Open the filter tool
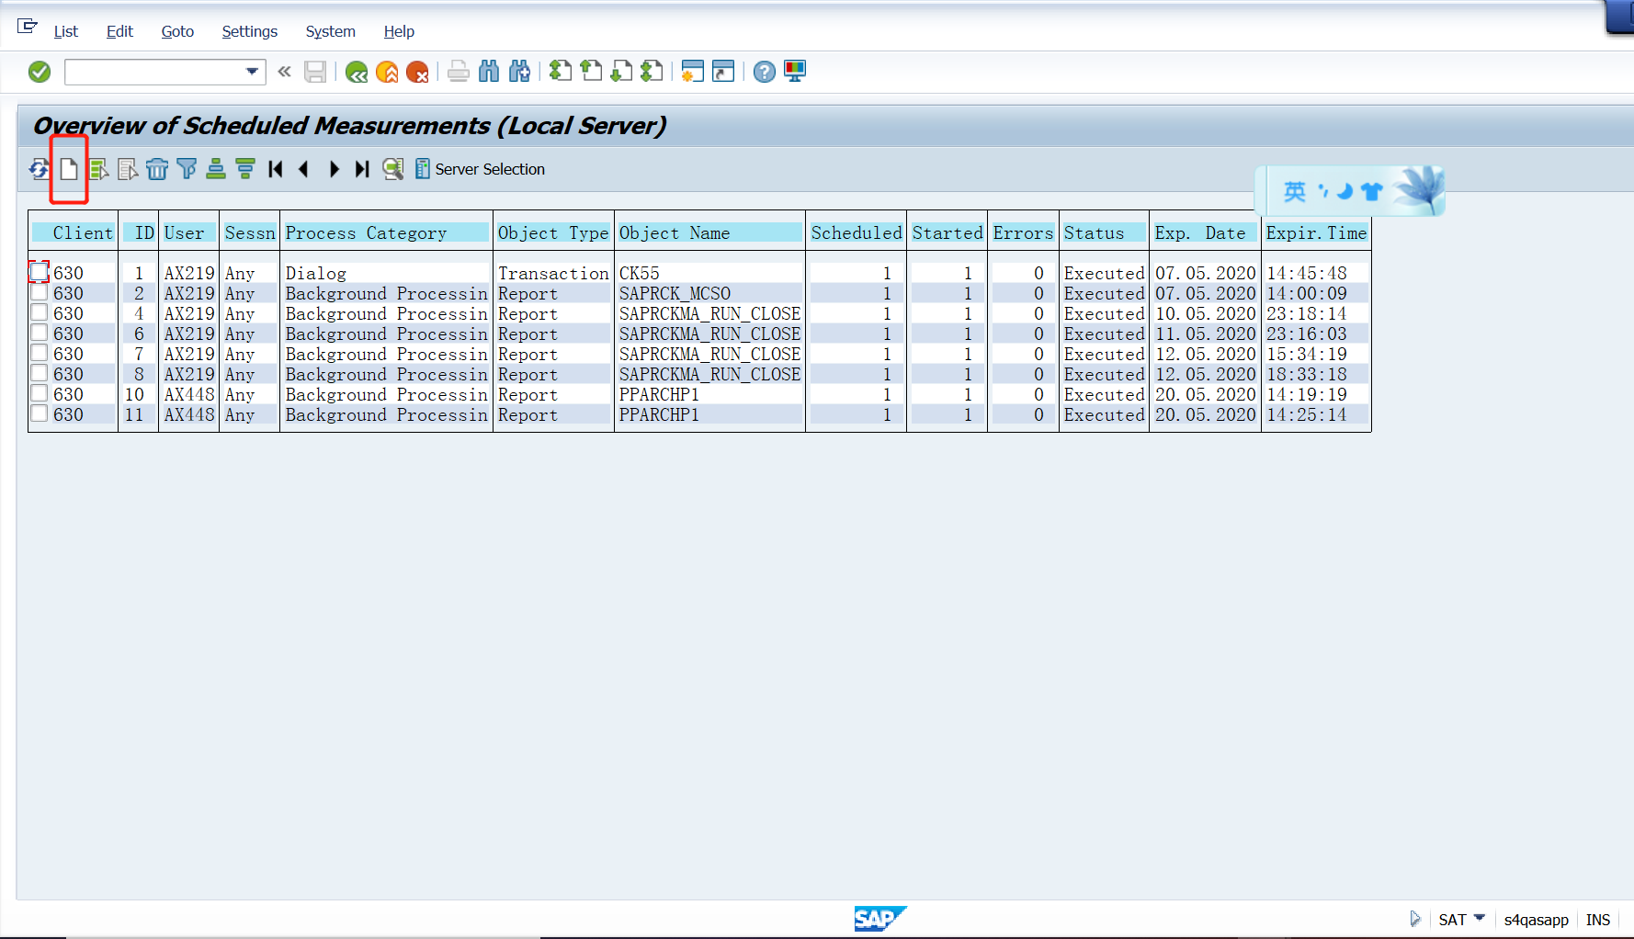 pos(187,169)
